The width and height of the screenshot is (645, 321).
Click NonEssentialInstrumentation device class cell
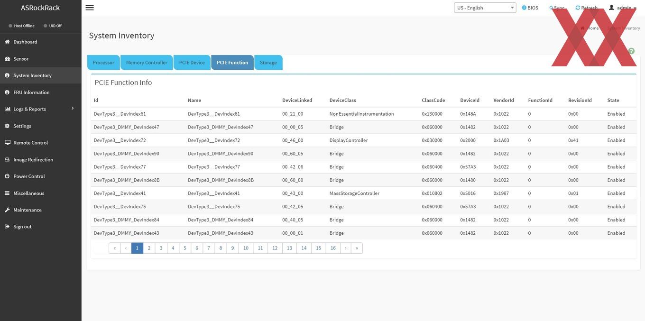(x=362, y=114)
